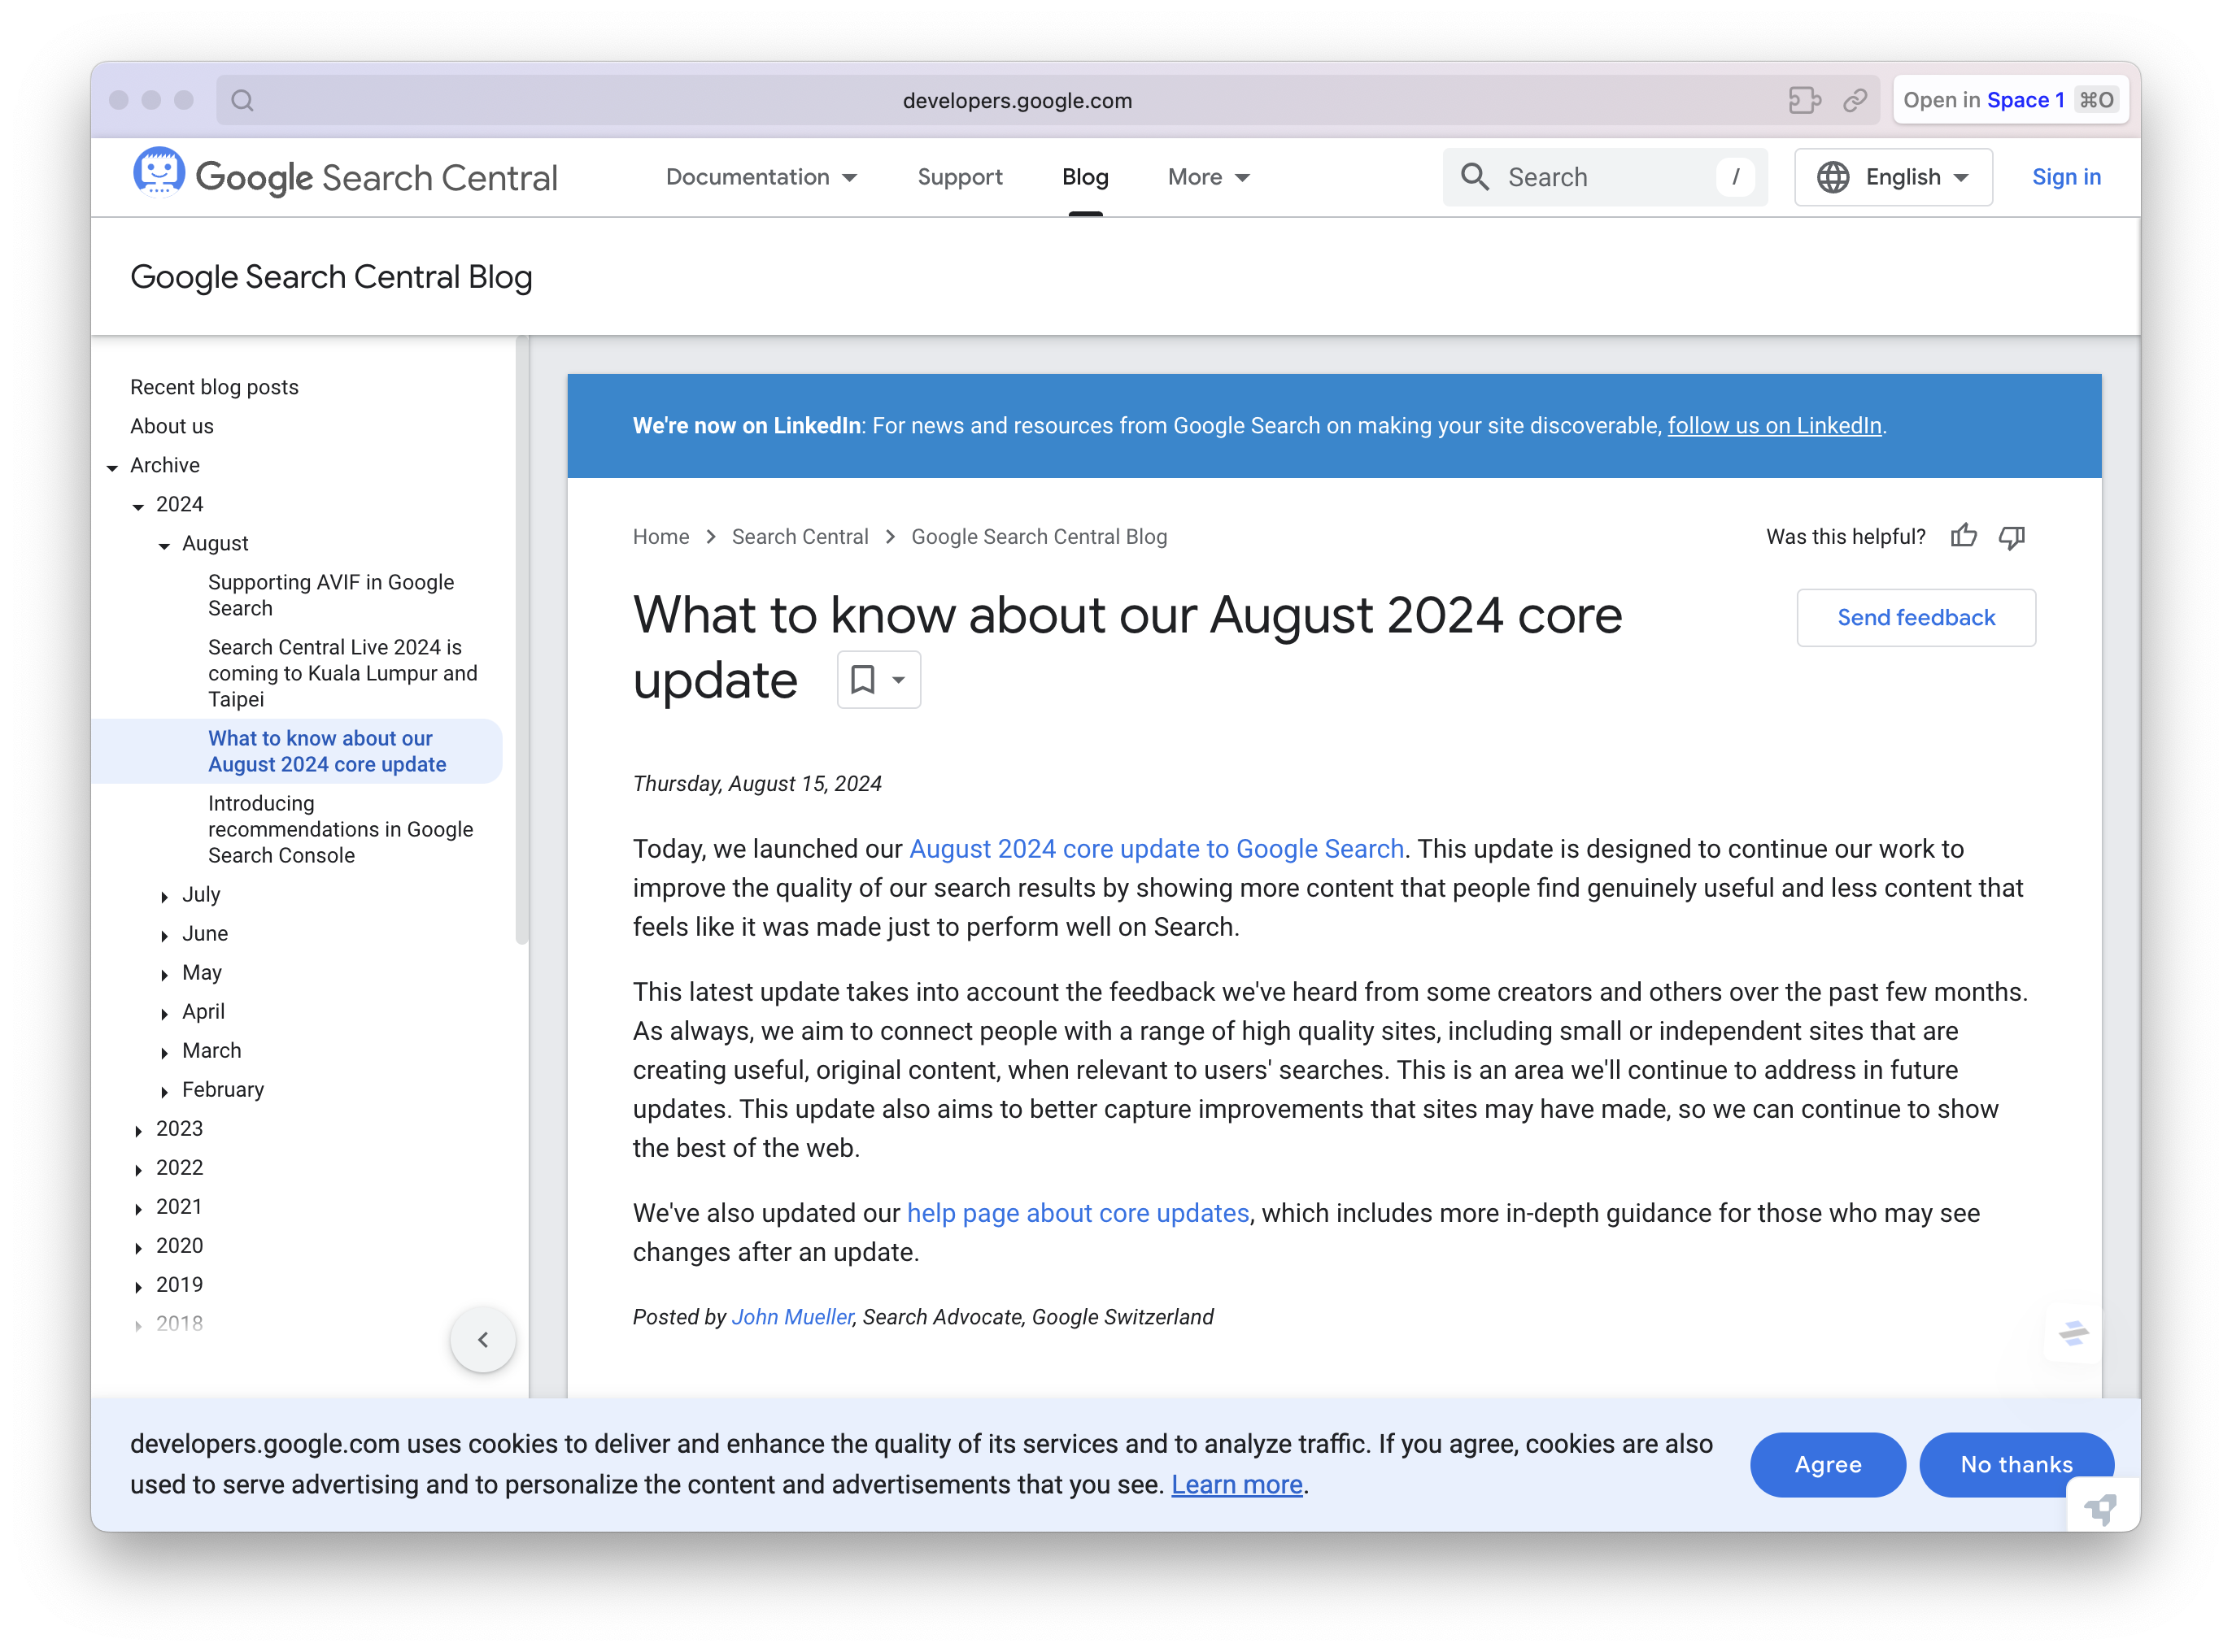
Task: Open the Search Console recommendations post
Action: [x=340, y=829]
